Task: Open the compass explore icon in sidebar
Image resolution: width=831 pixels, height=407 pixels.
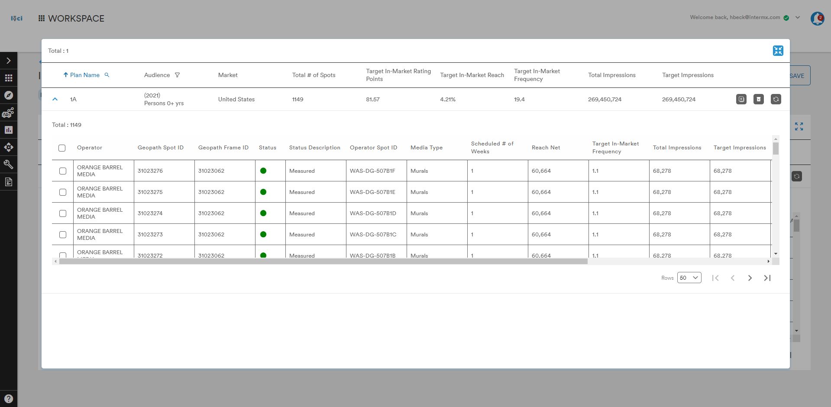Action: [x=9, y=95]
